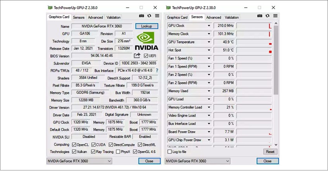The height and width of the screenshot is (171, 328).
Task: Switch to Advanced tab in right window
Action: pyautogui.click(x=213, y=17)
